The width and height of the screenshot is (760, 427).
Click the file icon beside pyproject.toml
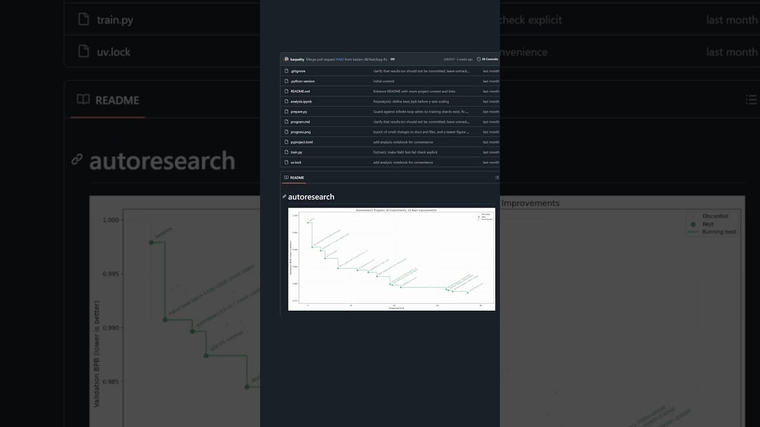coord(286,142)
